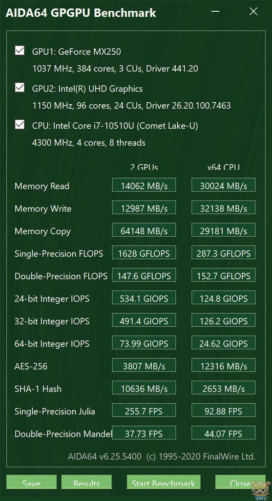Click CPU Double-Precision Mandel 44.07 FPS result

pos(223,433)
